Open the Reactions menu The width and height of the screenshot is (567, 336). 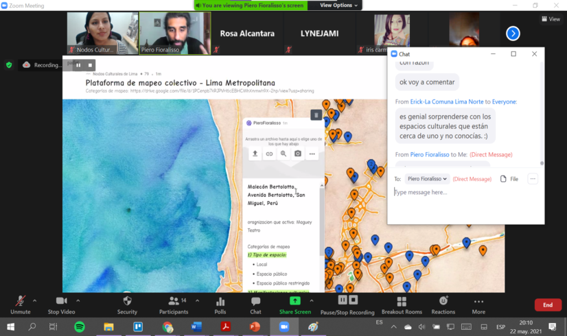coord(443,304)
